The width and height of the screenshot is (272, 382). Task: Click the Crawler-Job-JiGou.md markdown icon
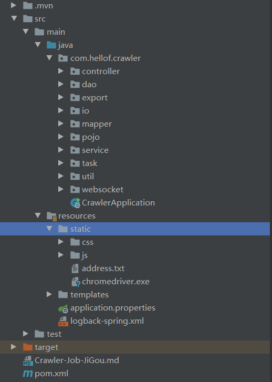[28, 360]
